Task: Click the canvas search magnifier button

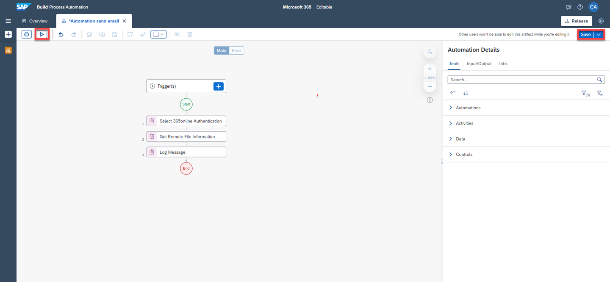Action: pyautogui.click(x=430, y=52)
